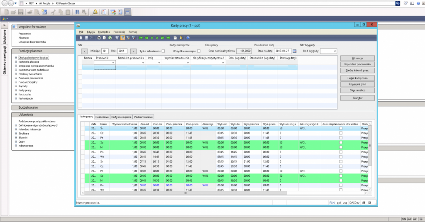This screenshot has width=425, height=222.
Task: Switch to the Rozliczenie tab
Action: 102,117
